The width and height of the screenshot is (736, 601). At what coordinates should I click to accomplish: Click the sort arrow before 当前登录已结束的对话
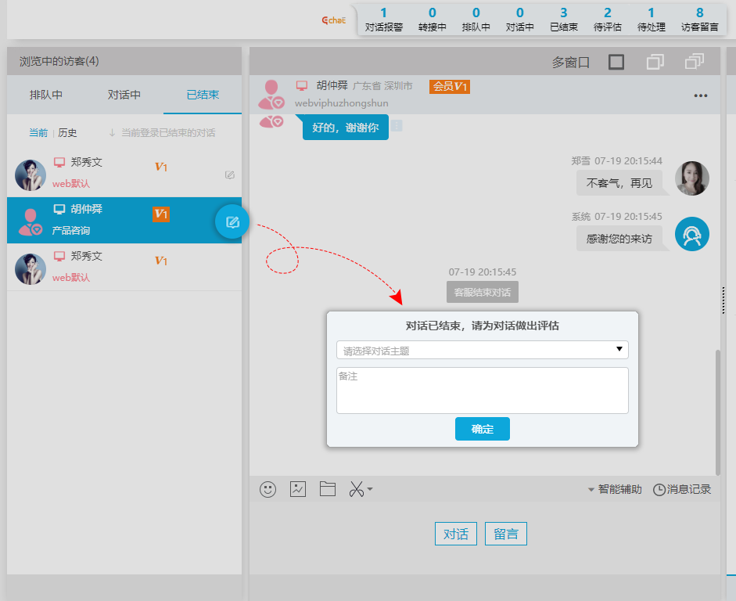point(112,133)
